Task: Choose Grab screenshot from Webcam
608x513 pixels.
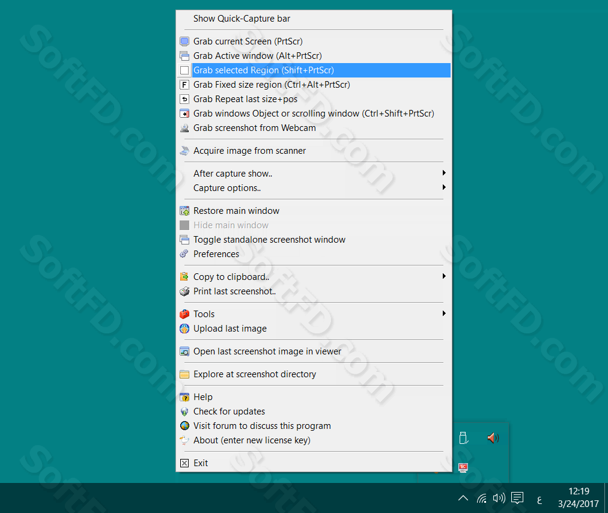Action: click(314, 128)
